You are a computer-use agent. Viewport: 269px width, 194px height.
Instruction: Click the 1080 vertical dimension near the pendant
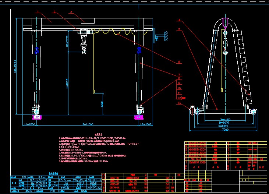pyautogui.click(x=102, y=104)
